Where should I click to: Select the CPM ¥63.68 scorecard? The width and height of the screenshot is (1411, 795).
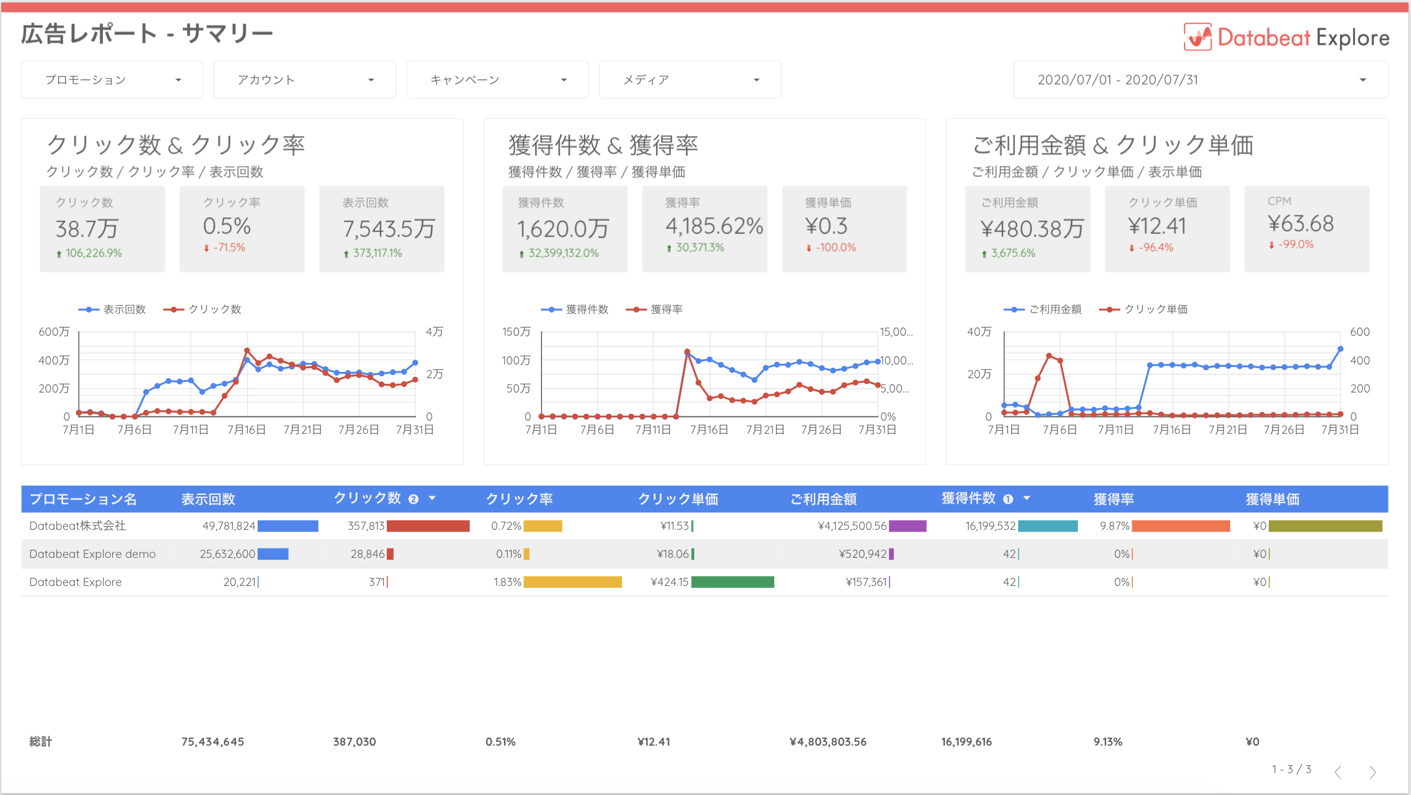coord(1307,229)
